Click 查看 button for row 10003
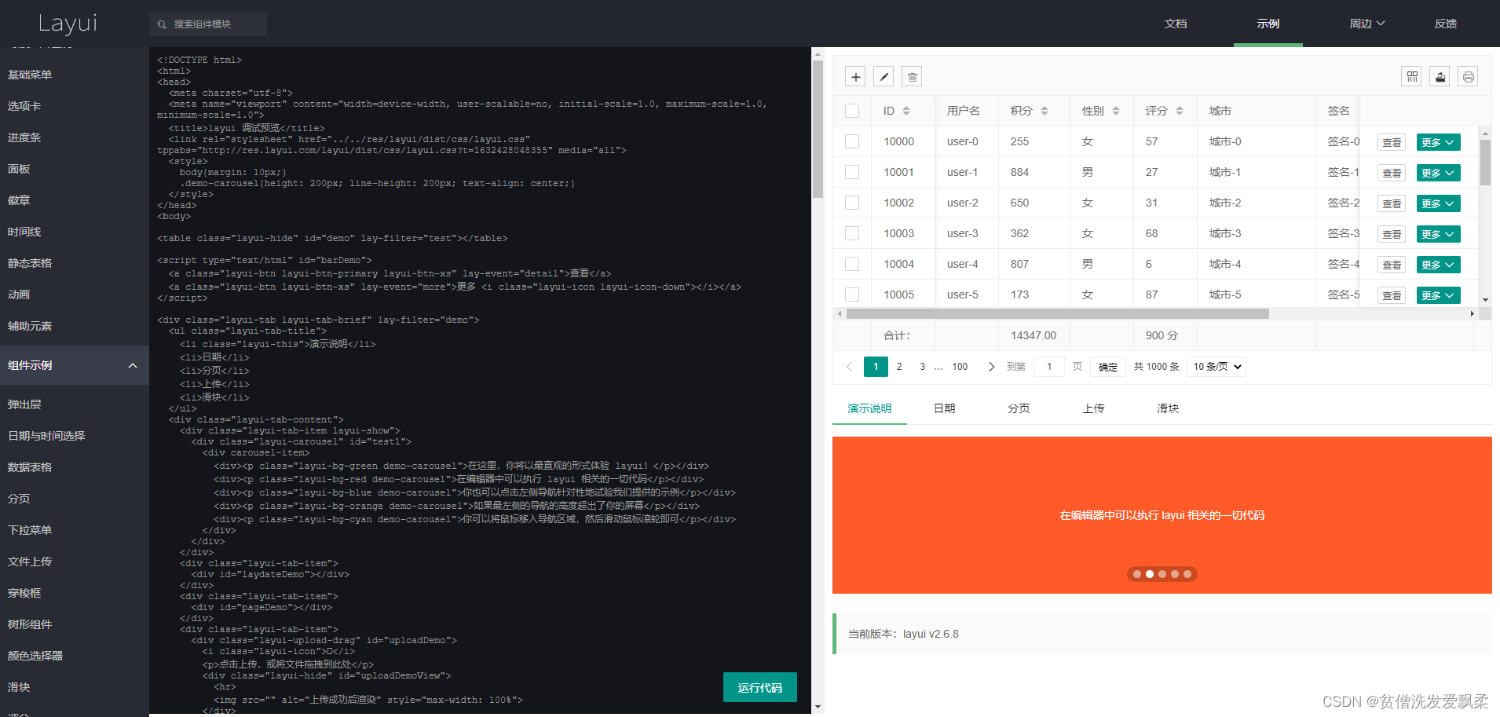 [x=1392, y=234]
